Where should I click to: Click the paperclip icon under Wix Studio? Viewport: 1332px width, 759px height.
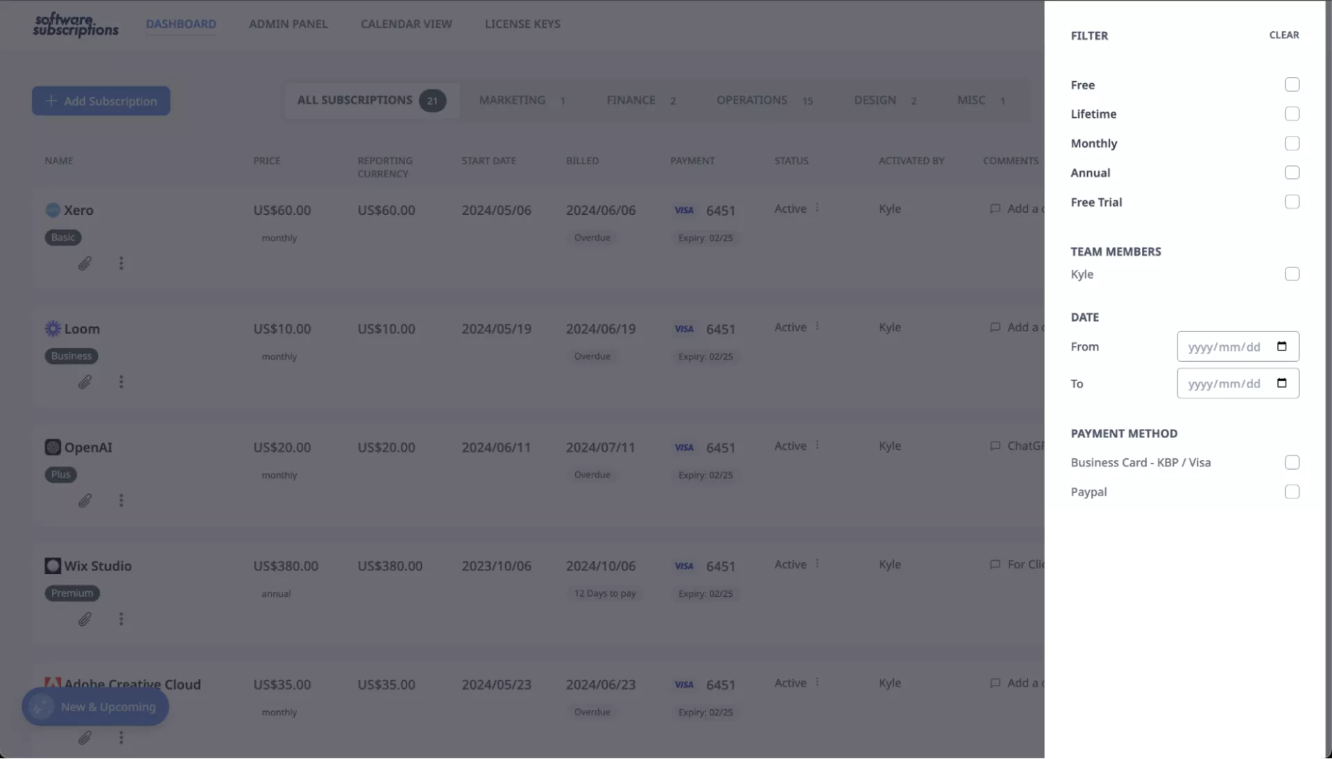tap(85, 619)
